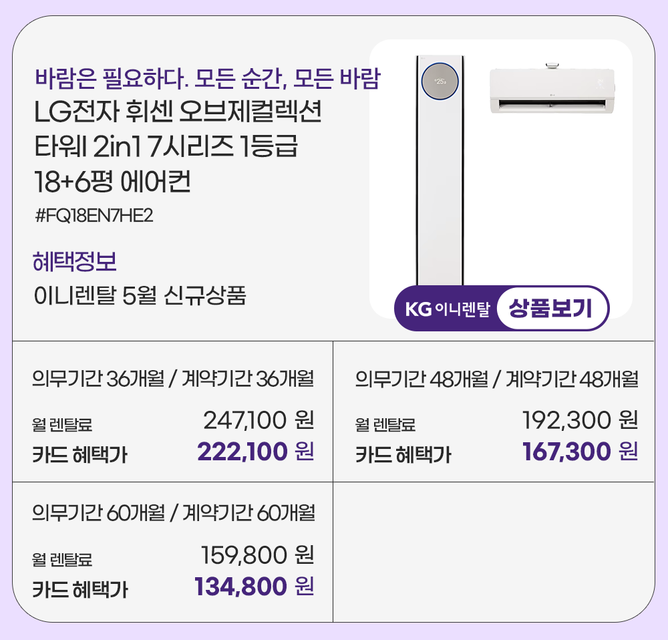Click 카드 혜택가 label in 48개월 plan
This screenshot has height=640, width=668.
403,456
